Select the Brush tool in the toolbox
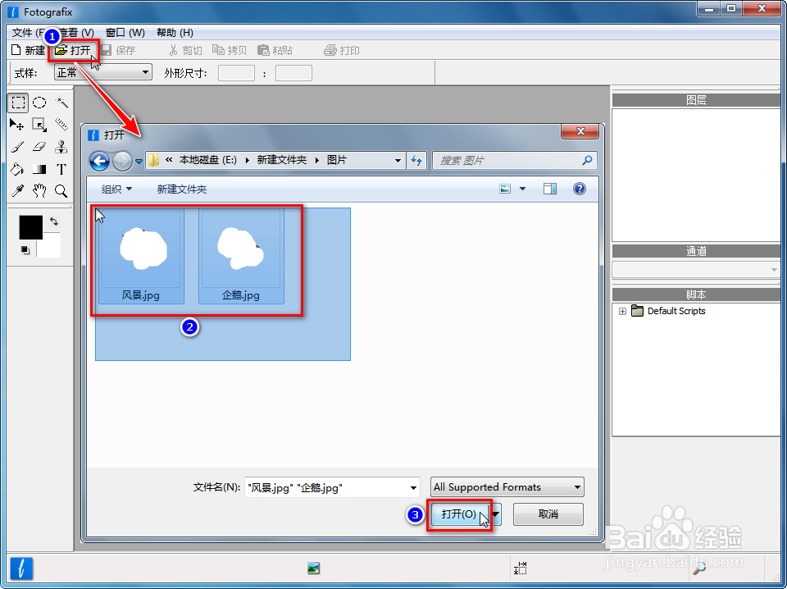This screenshot has width=787, height=589. (x=18, y=146)
